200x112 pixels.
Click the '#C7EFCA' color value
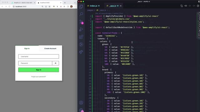(x=125, y=47)
